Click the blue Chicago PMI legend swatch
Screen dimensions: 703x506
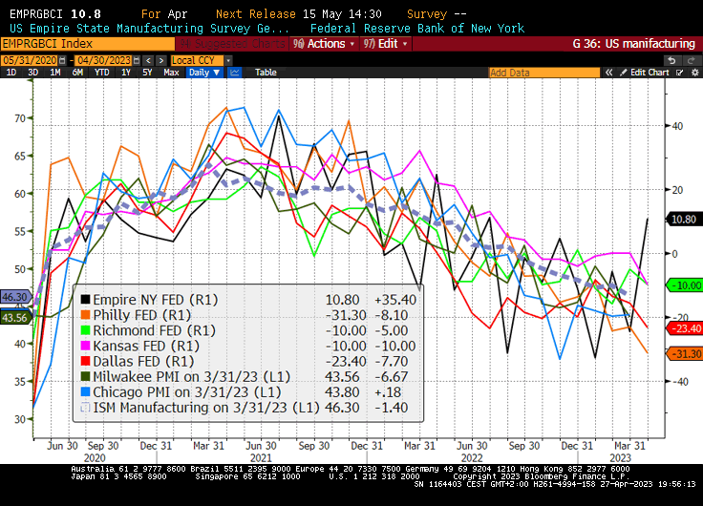(x=85, y=391)
